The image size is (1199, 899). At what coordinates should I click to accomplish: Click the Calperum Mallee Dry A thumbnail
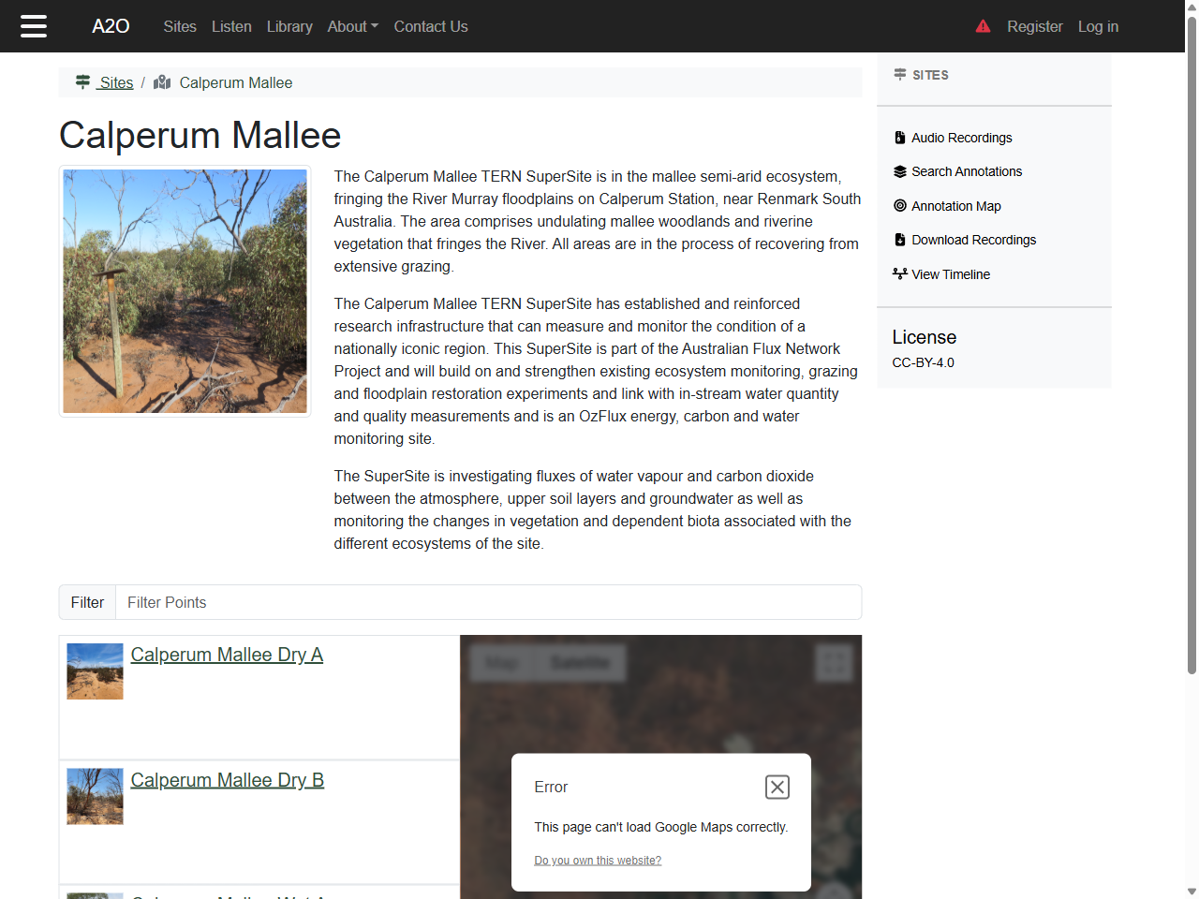point(96,671)
